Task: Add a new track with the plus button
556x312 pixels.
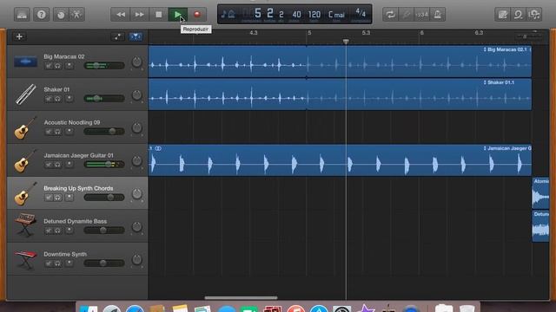Action: coord(19,36)
